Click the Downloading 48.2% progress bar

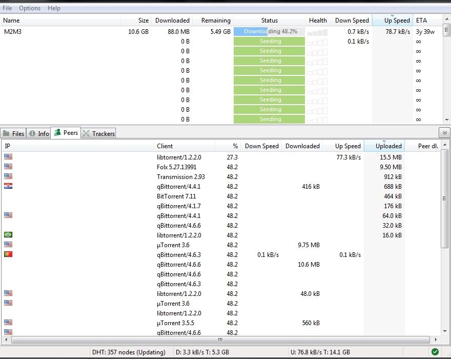269,32
